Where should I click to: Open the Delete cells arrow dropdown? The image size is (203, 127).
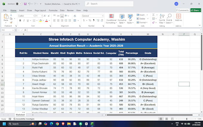148,19
